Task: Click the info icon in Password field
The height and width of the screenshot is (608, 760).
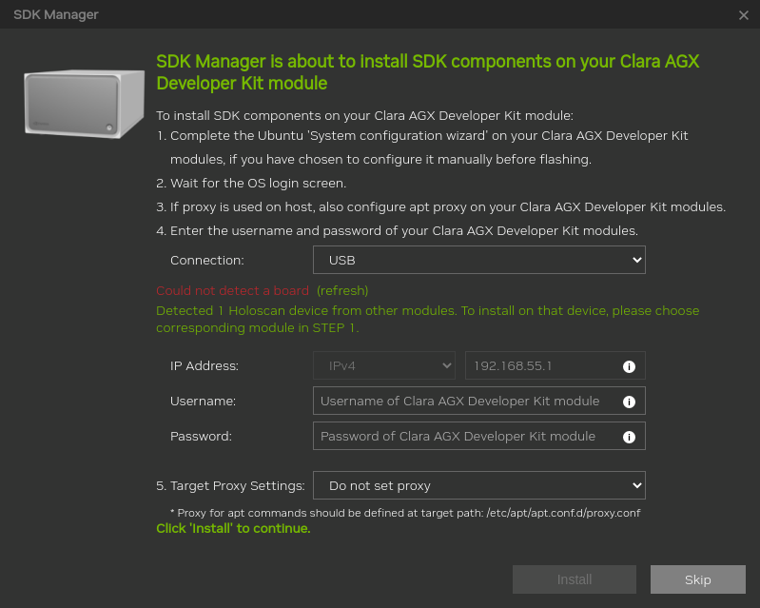Action: click(629, 437)
